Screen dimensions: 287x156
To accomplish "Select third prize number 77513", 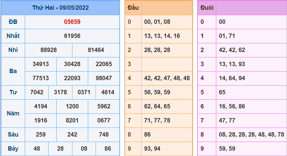I will click(x=41, y=78).
